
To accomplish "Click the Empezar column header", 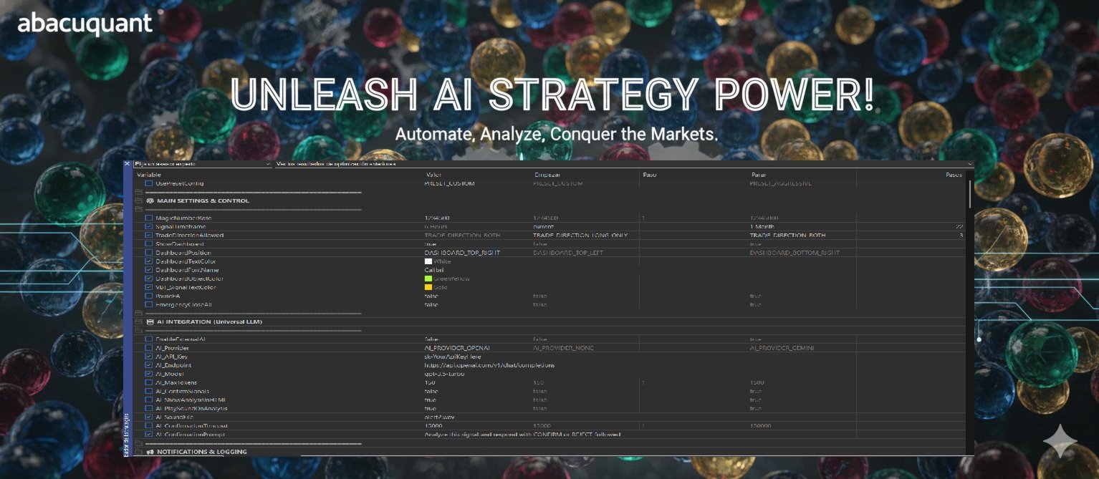I will 547,175.
